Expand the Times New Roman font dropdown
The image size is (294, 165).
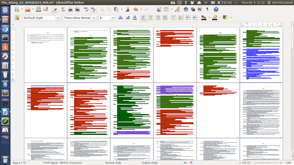click(x=94, y=18)
